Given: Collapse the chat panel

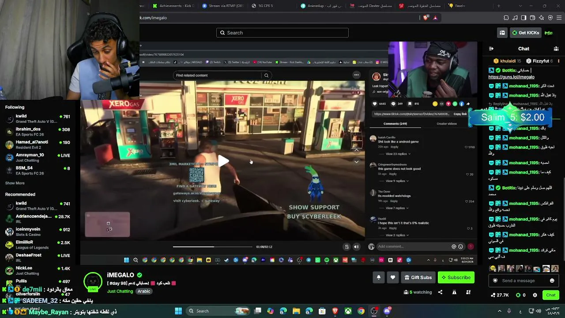Looking at the screenshot, I should 491,49.
